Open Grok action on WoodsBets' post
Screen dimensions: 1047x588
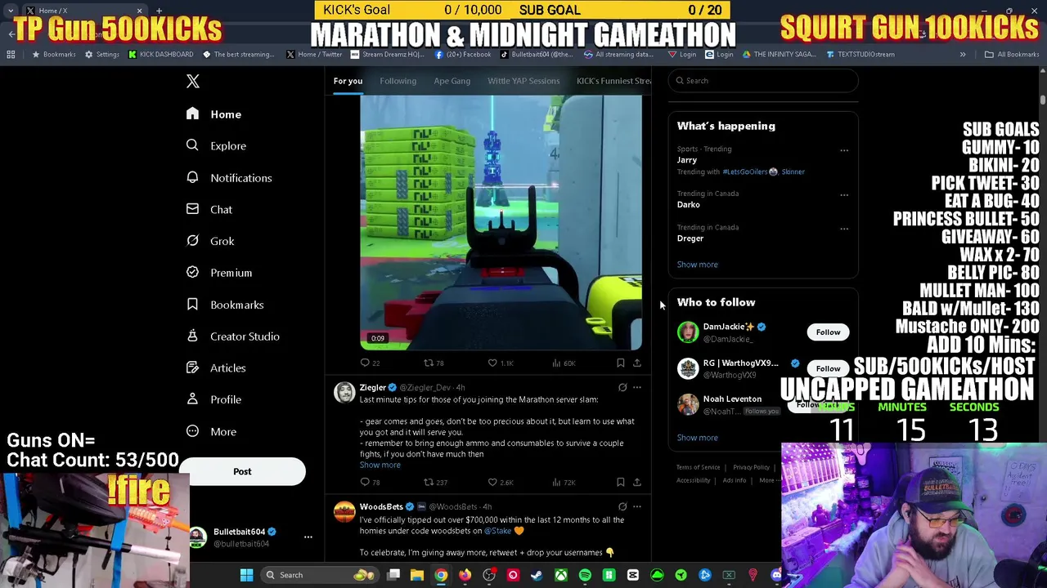tap(622, 506)
